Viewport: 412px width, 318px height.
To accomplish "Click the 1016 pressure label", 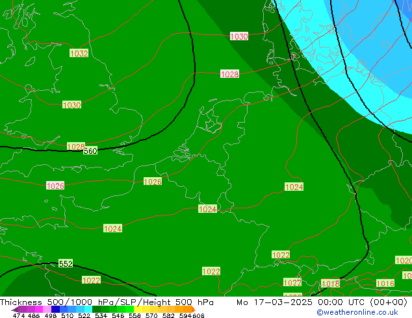I will [x=385, y=284].
